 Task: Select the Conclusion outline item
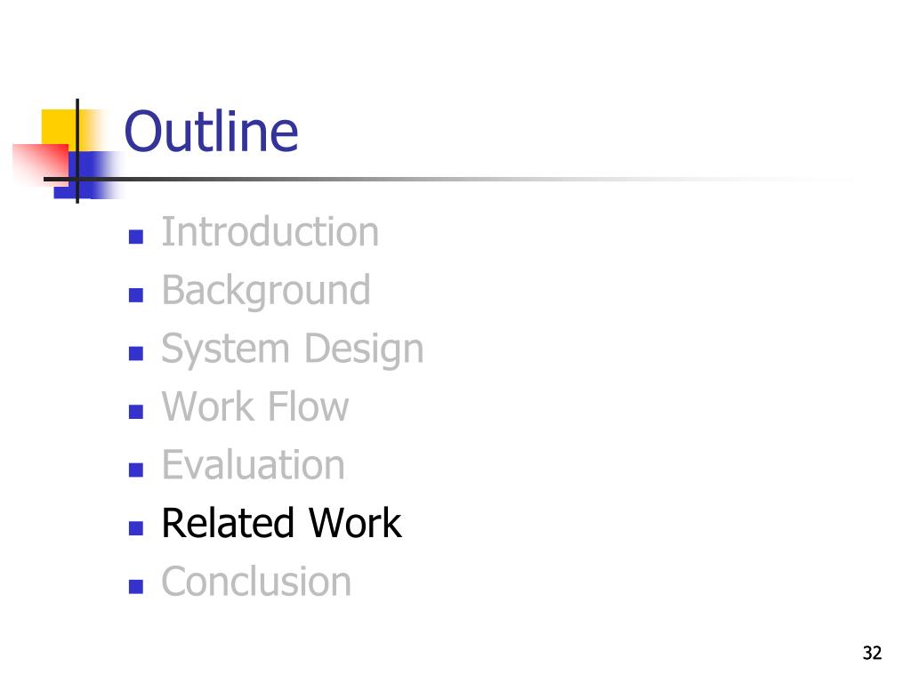(x=256, y=582)
